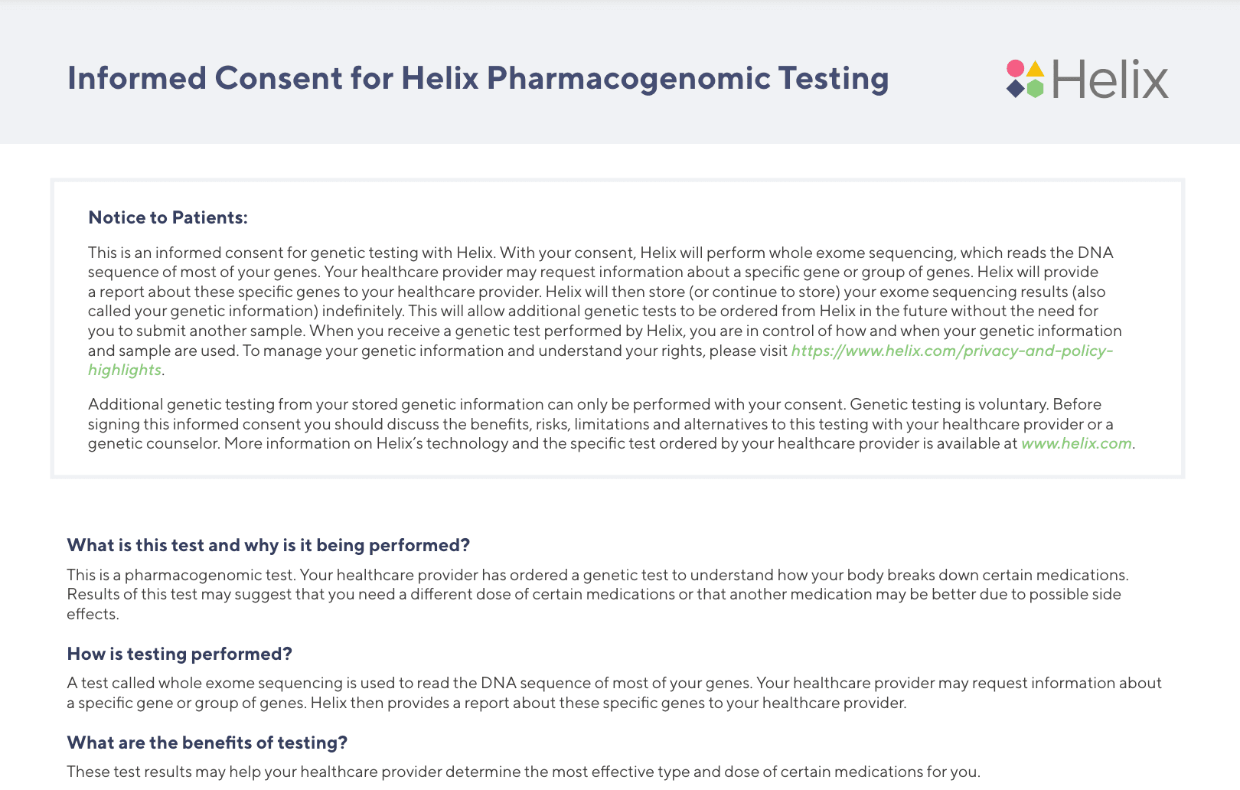
Task: Click the navy diamond in Helix logo
Action: (x=1015, y=89)
